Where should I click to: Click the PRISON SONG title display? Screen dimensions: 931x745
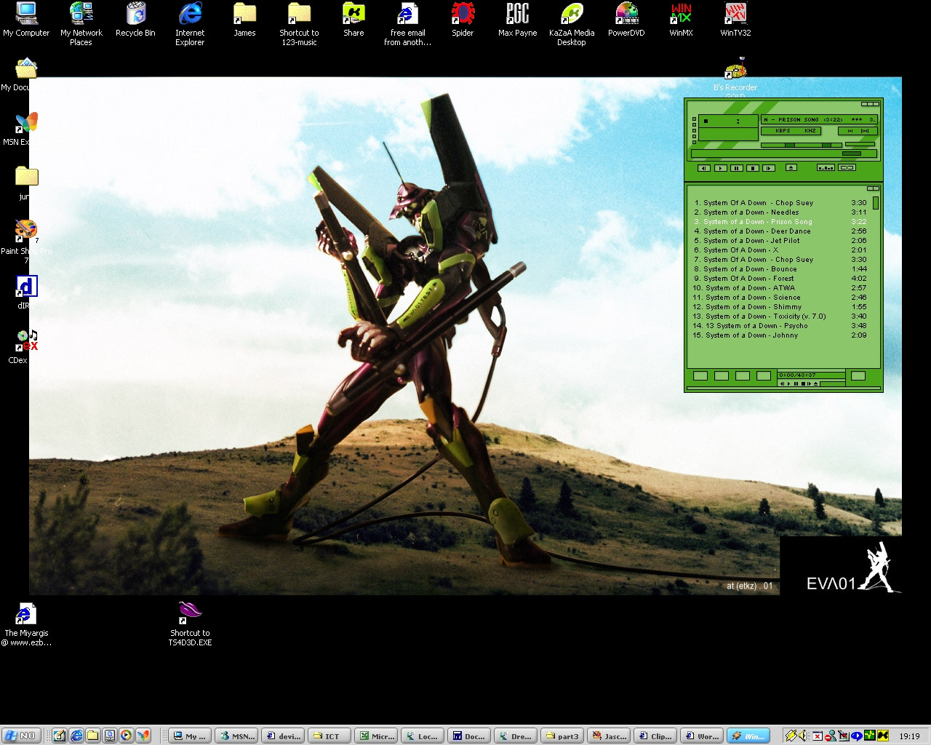819,119
